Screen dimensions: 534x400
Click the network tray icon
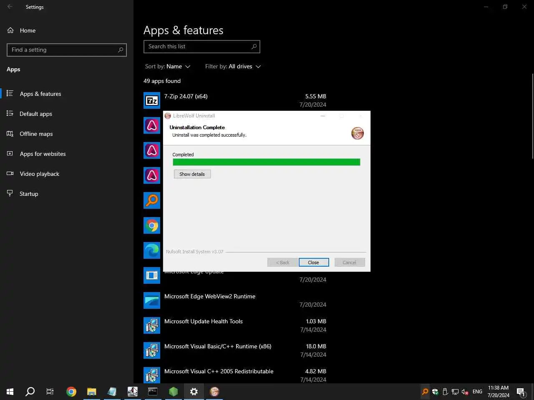click(455, 392)
